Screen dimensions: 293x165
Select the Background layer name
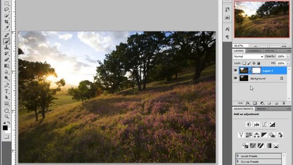(x=258, y=78)
